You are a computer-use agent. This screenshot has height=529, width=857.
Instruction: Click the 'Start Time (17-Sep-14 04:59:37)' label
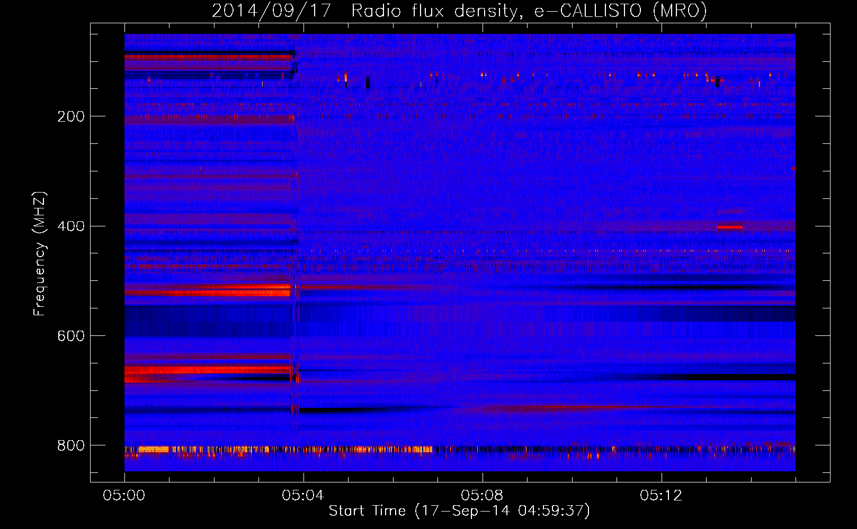pos(459,511)
